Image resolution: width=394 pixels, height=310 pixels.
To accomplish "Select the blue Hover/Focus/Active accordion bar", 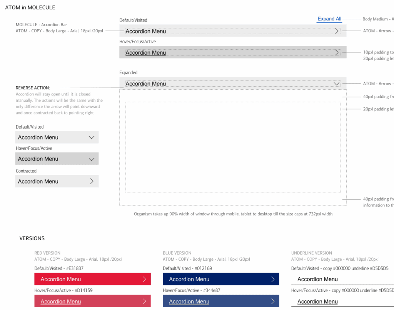I will 221,301.
